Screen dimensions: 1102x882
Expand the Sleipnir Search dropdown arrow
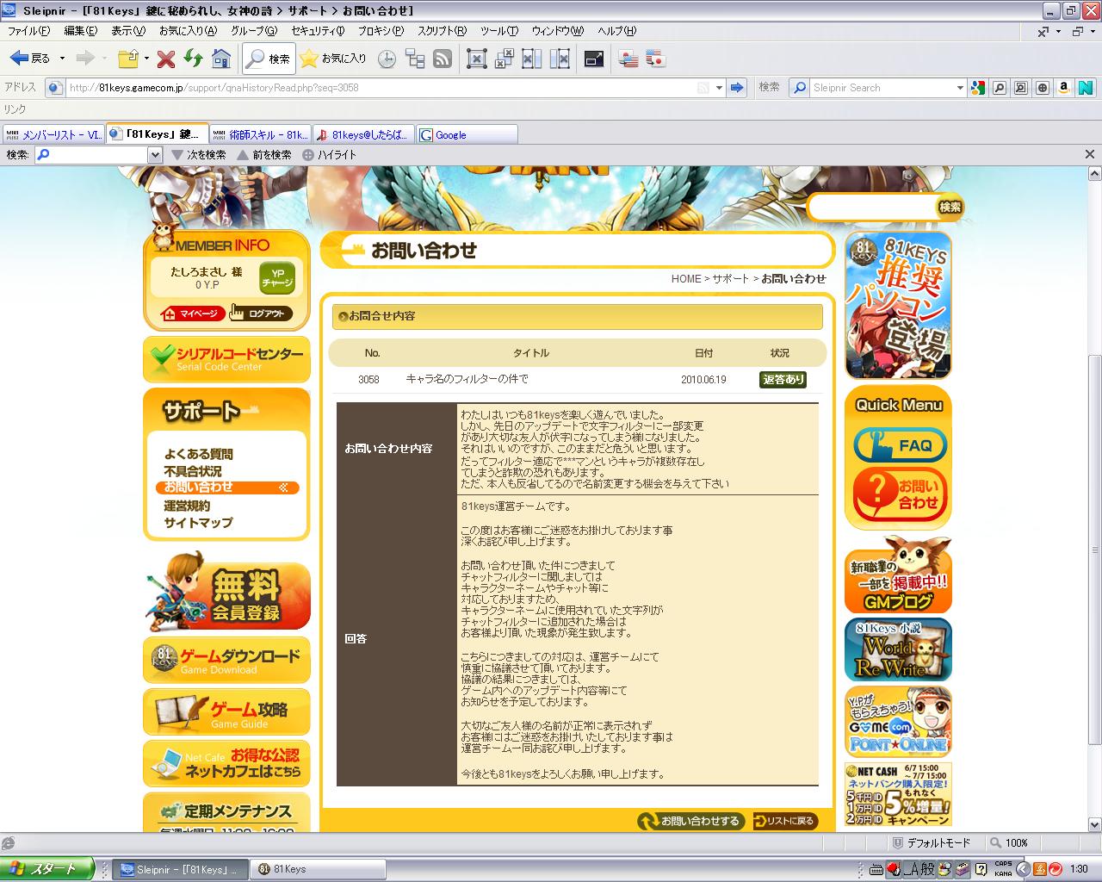tap(960, 88)
